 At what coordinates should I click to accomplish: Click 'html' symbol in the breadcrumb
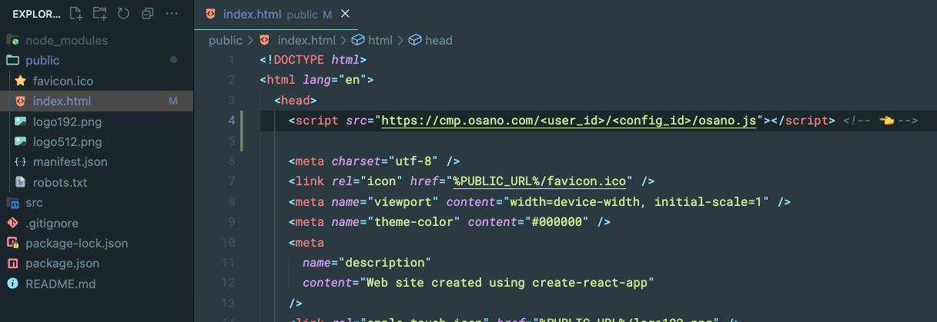tap(380, 40)
